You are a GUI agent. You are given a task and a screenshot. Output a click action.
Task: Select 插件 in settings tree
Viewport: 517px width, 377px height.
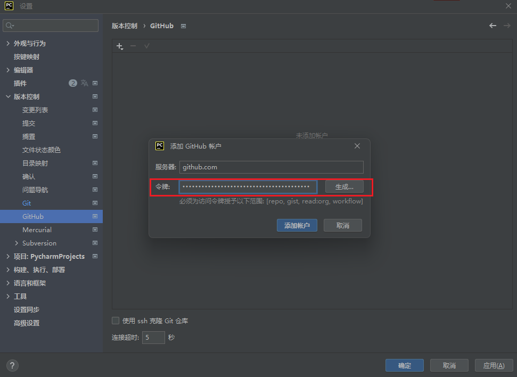20,83
